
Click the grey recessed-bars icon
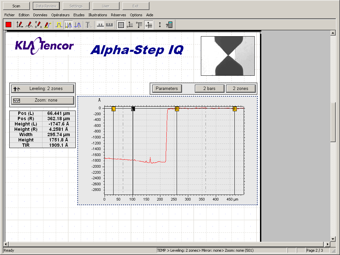109,25
